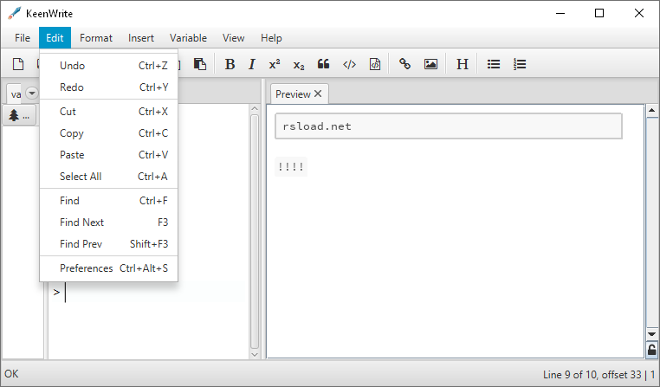Choose Find from the Edit menu
This screenshot has width=660, height=387.
click(108, 201)
